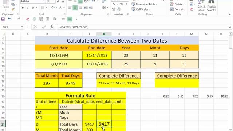
Task: Click the Font Color letter A button
Action: click(x=60, y=7)
